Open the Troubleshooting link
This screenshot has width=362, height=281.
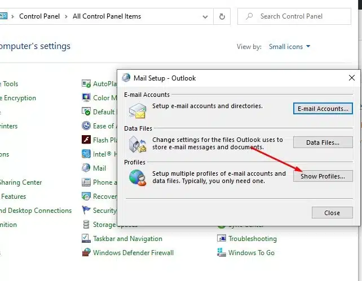(253, 238)
